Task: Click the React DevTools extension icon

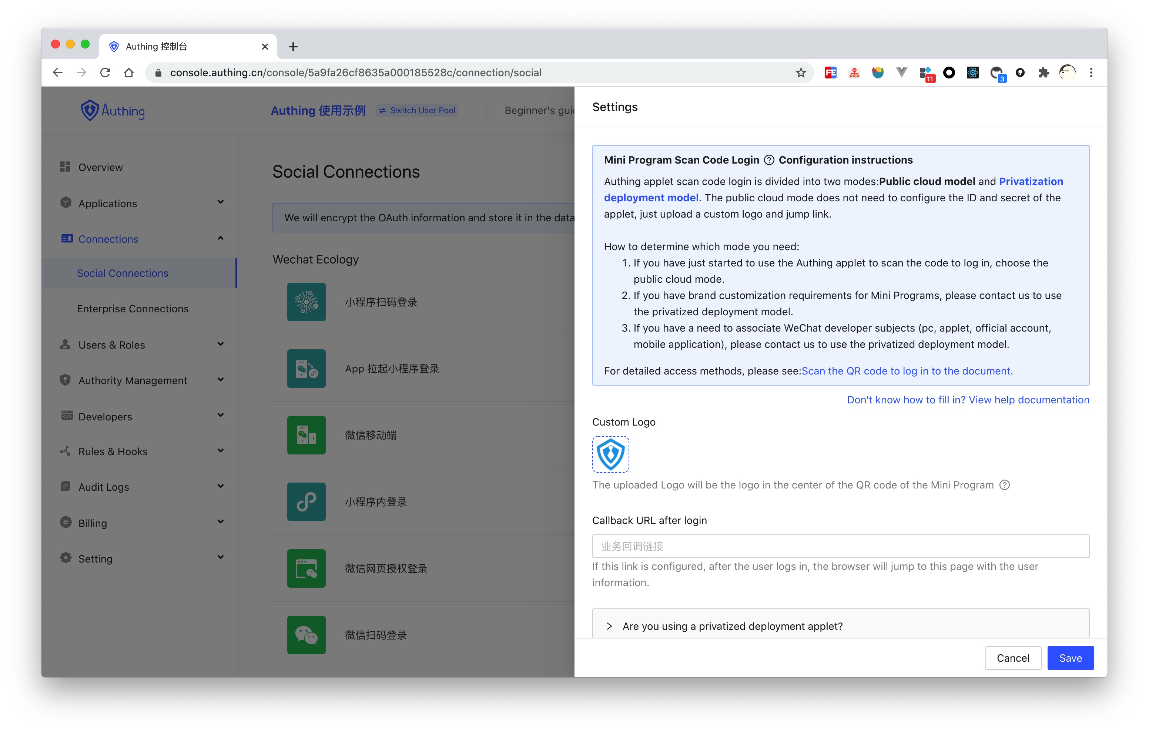Action: coord(972,73)
